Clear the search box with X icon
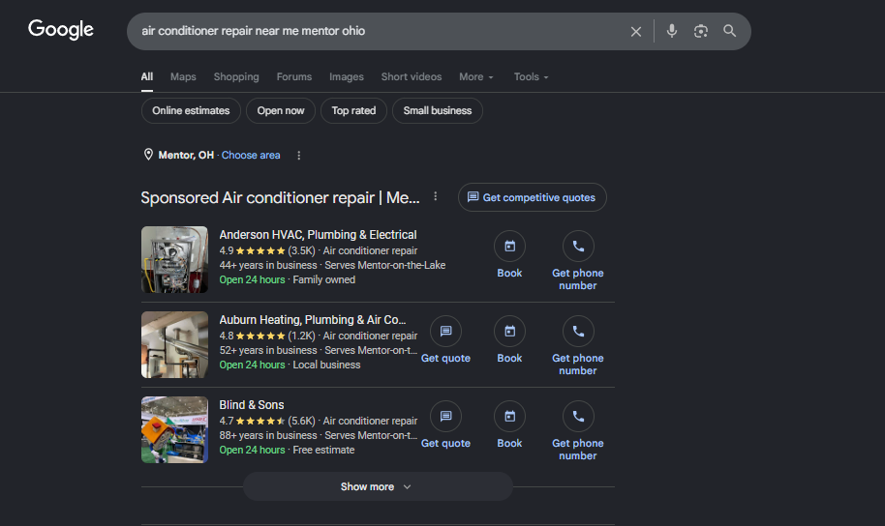The height and width of the screenshot is (526, 885). coord(635,32)
